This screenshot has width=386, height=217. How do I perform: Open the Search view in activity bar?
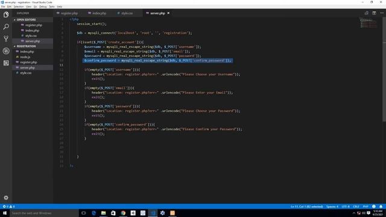click(6, 27)
